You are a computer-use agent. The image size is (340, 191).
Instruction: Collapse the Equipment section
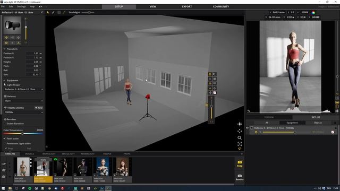tap(4, 80)
